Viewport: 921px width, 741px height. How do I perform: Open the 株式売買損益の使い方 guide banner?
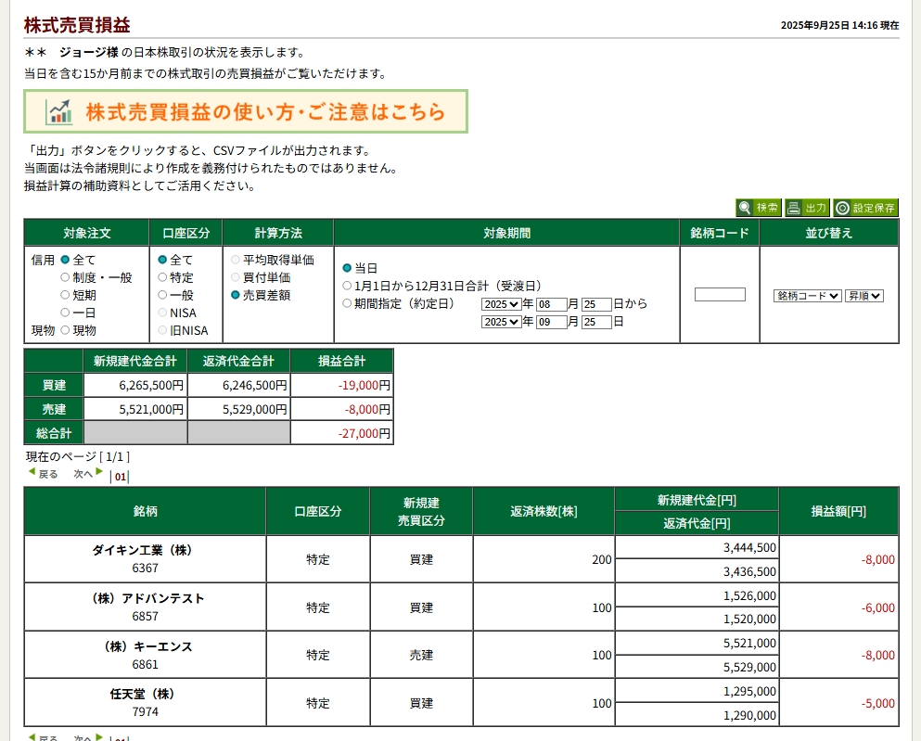[246, 112]
